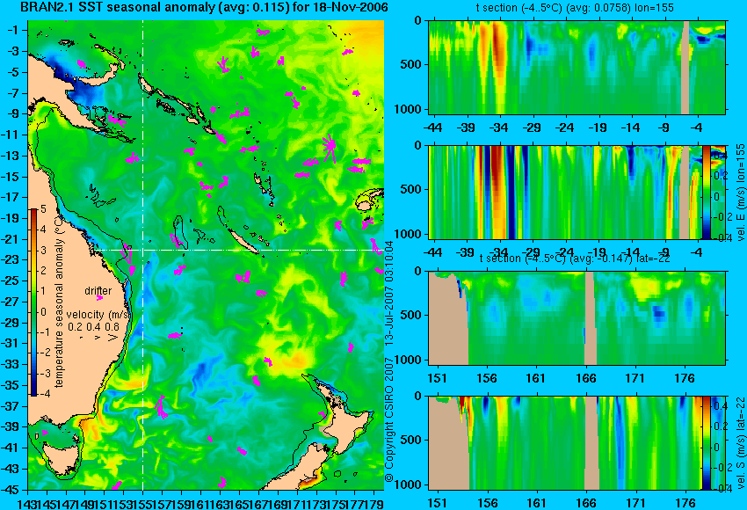Click the -4 tick under the top temperature section
Viewport: 747px width, 510px height.
click(697, 127)
